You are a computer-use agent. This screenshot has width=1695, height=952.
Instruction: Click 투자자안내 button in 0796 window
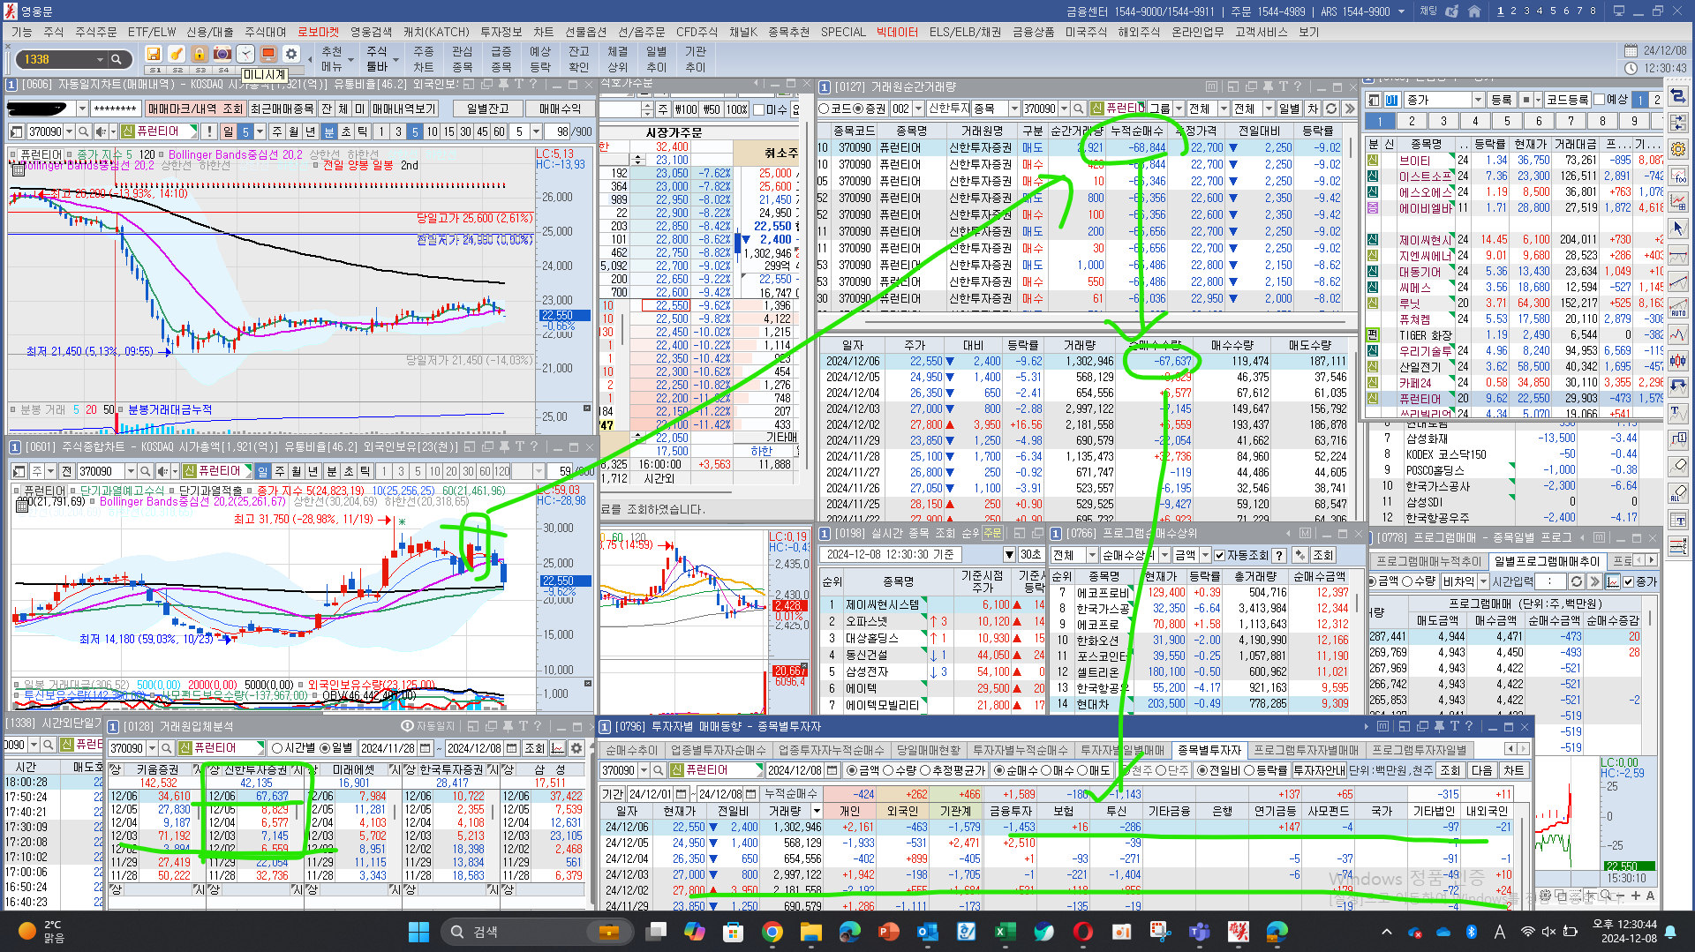(x=1319, y=770)
